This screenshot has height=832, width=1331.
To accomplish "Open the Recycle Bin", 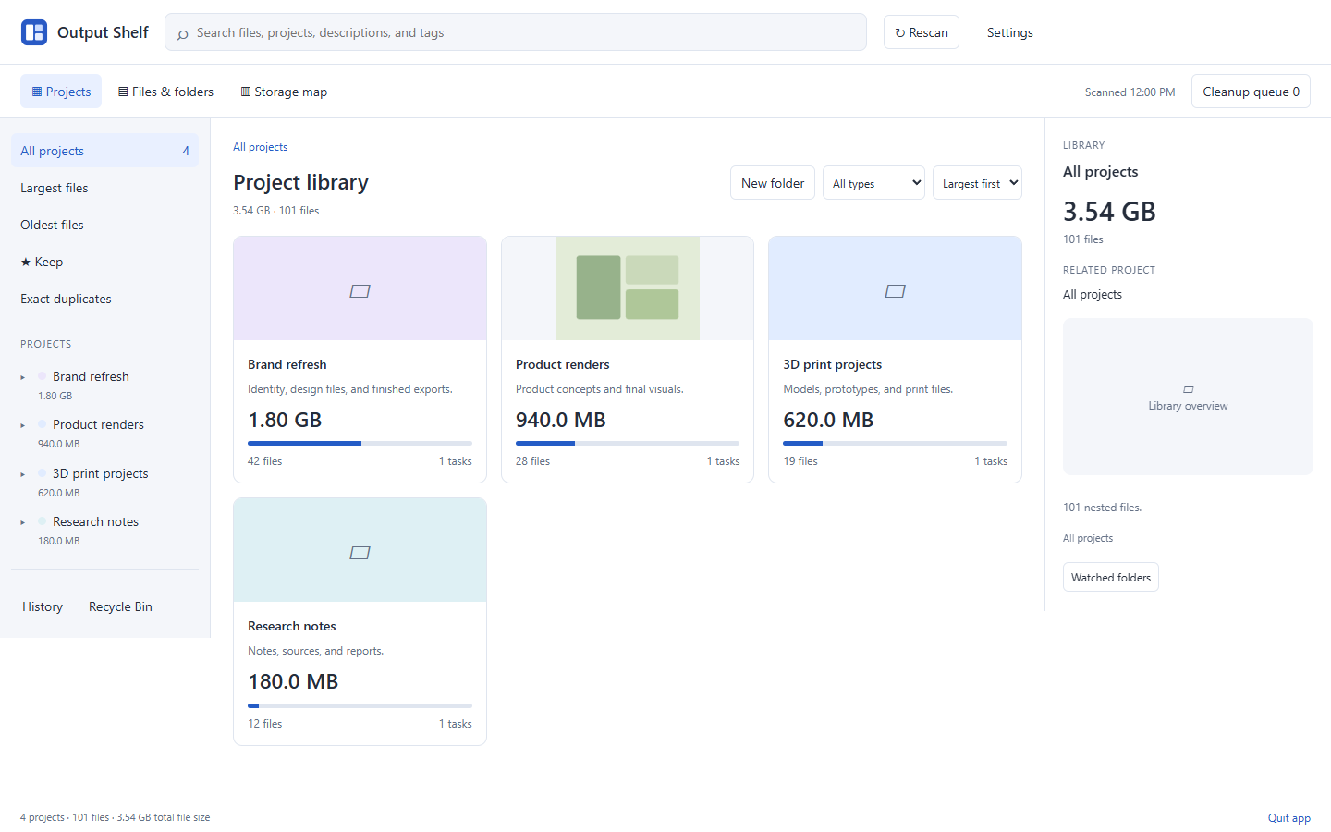I will (120, 606).
